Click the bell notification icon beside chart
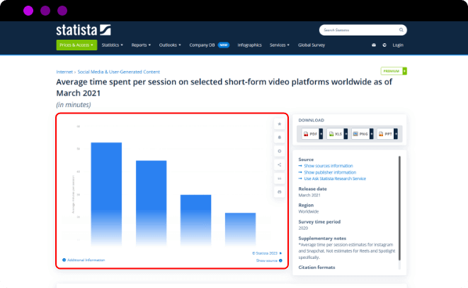The width and height of the screenshot is (468, 288). (280, 138)
